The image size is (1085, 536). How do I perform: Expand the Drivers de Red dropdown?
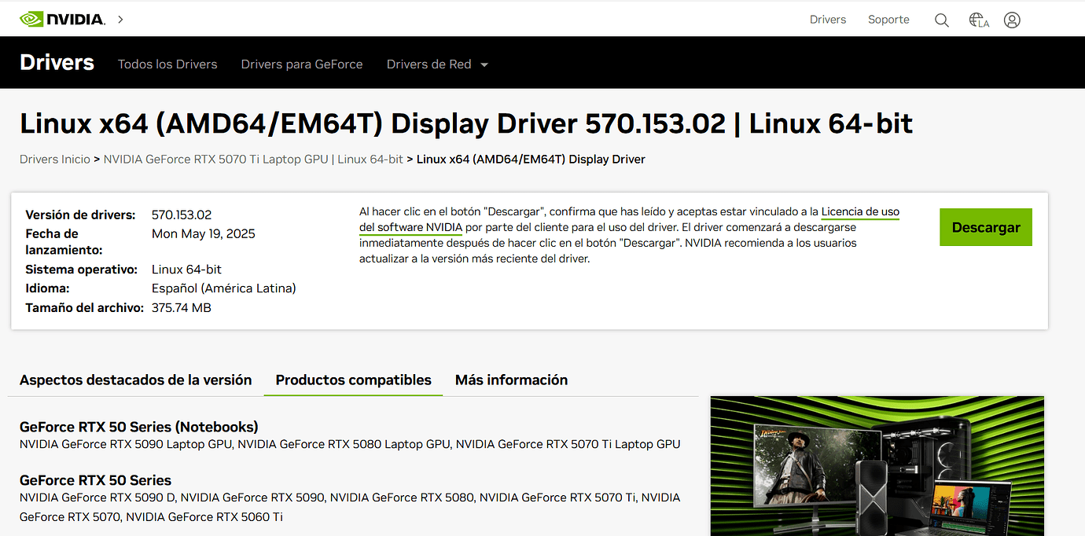[437, 64]
